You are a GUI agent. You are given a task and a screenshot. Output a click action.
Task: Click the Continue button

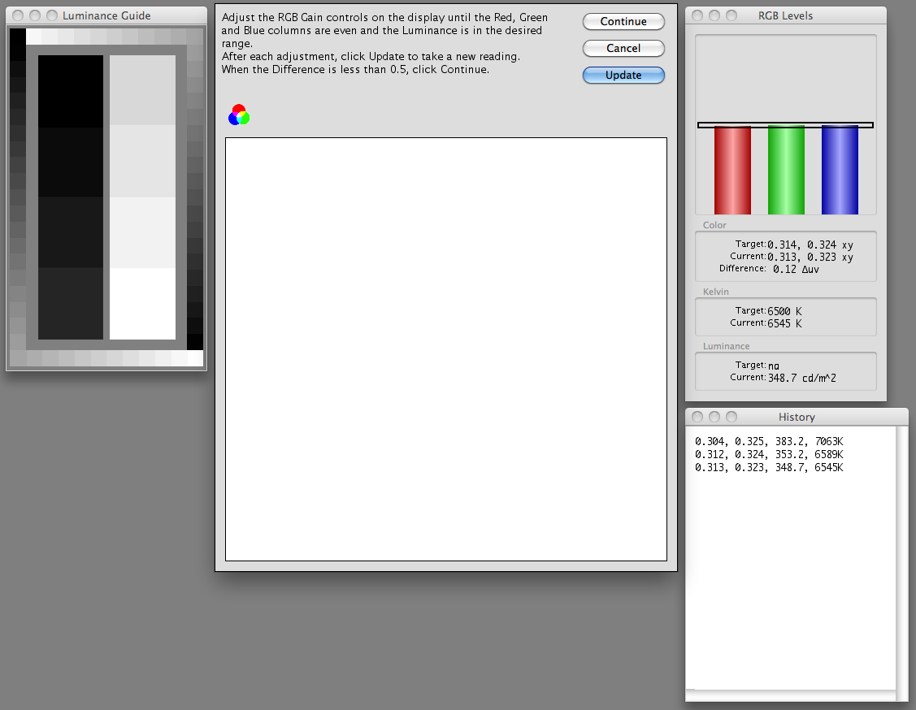coord(623,22)
